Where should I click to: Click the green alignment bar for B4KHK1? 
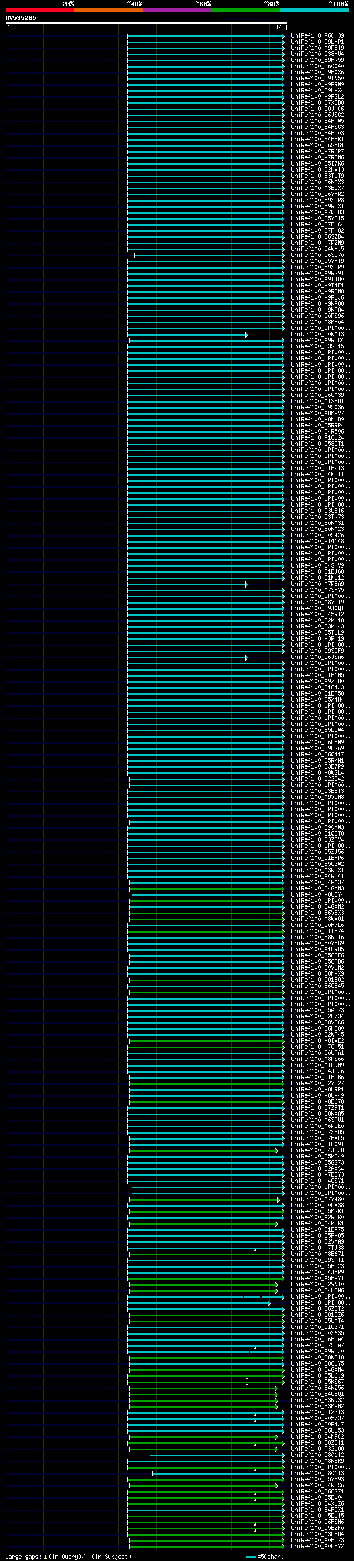click(204, 1224)
